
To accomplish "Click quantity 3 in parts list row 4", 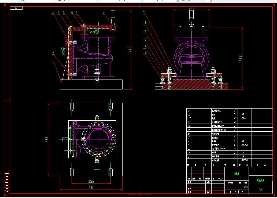I will pyautogui.click(x=235, y=149).
